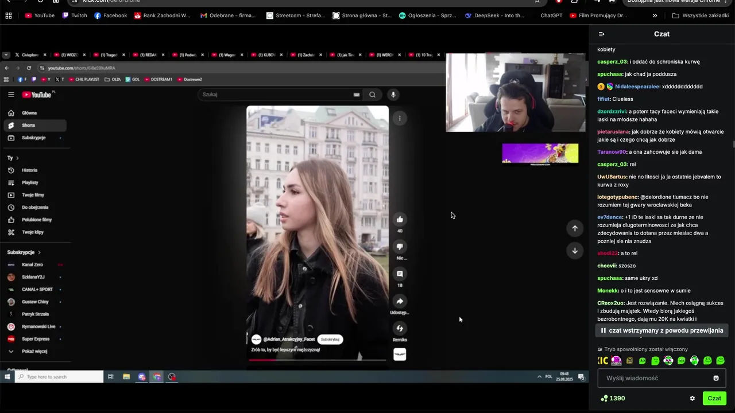This screenshot has width=735, height=413.
Task: Open chat settings gear icon
Action: click(693, 398)
